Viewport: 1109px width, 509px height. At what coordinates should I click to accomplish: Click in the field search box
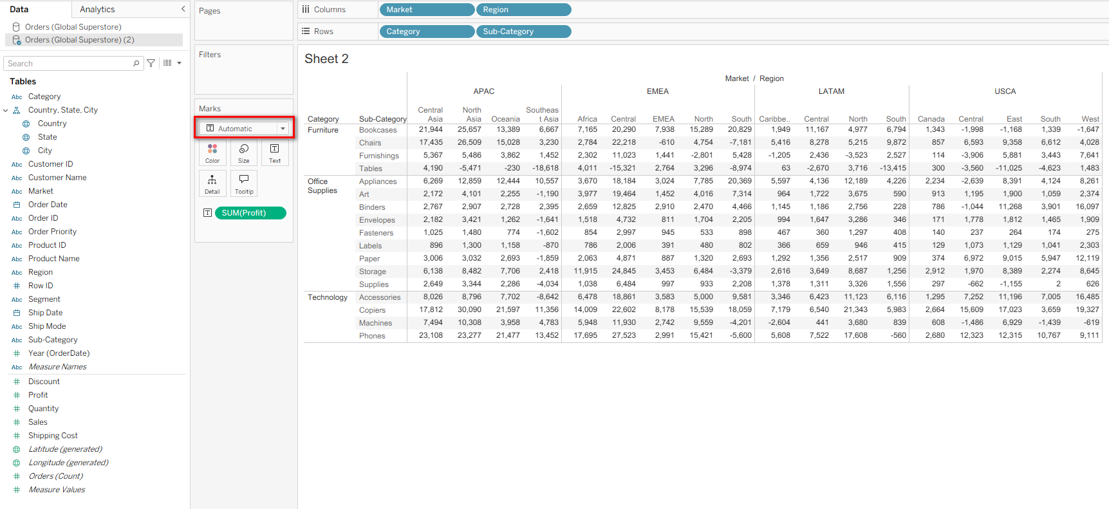[68, 63]
